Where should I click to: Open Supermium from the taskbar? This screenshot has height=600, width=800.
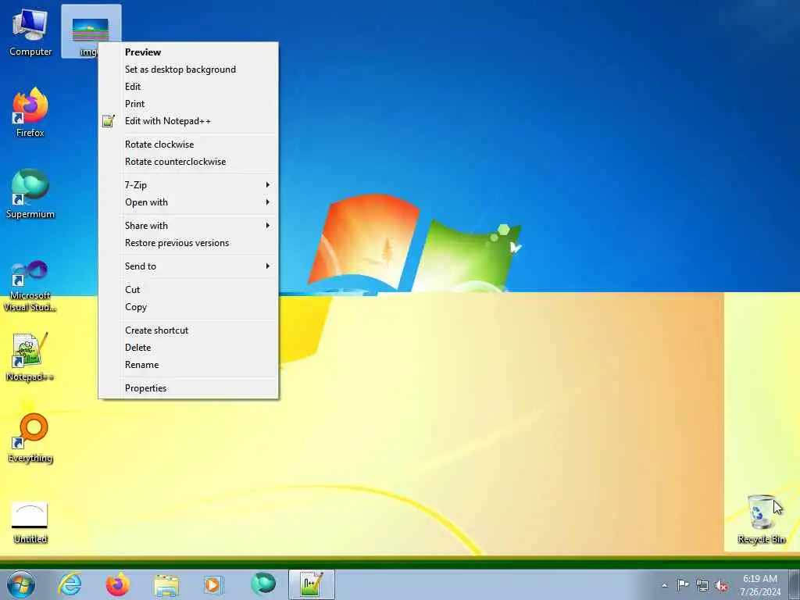pyautogui.click(x=263, y=584)
